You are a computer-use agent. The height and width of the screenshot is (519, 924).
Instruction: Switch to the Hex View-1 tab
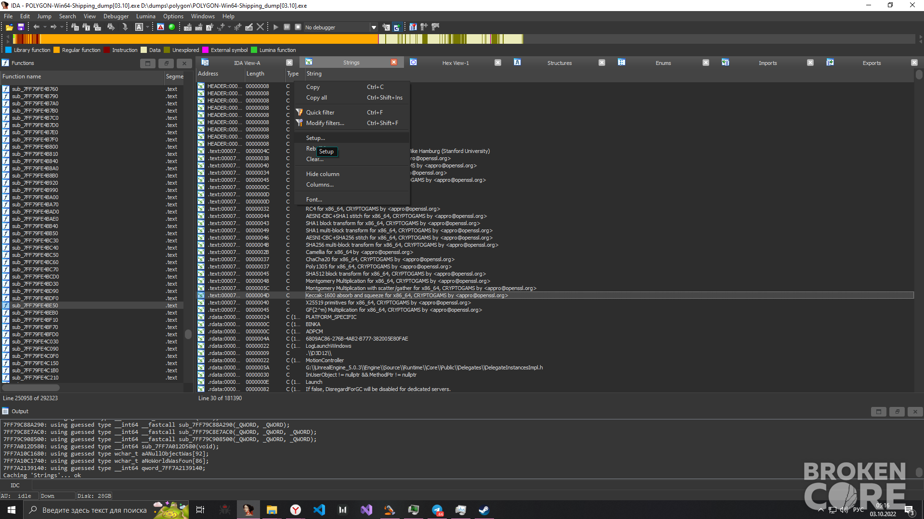click(x=455, y=63)
